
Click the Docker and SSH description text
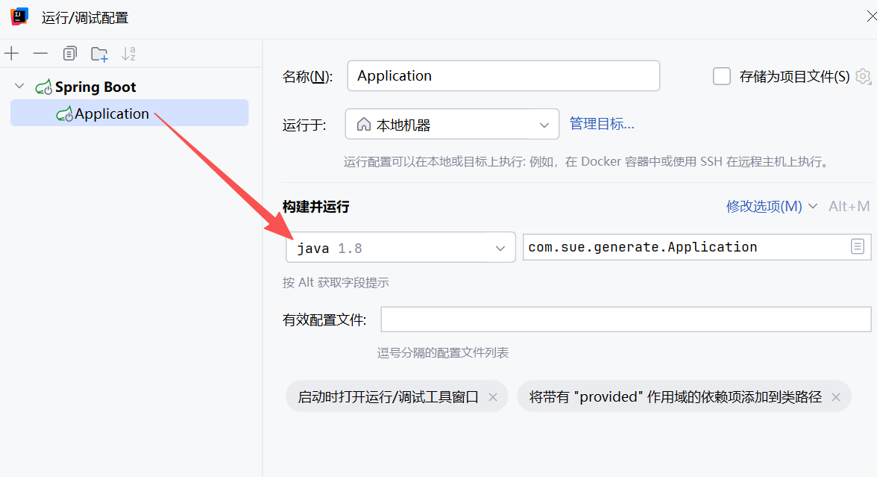586,162
